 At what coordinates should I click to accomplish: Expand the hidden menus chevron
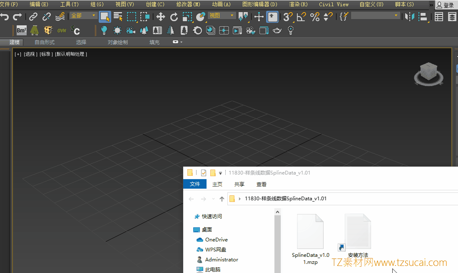tap(431, 5)
